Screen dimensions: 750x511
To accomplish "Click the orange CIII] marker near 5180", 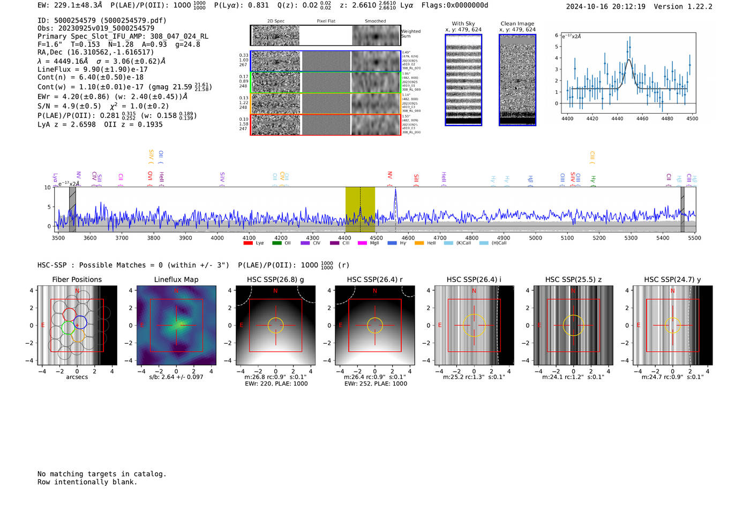I will click(x=592, y=156).
